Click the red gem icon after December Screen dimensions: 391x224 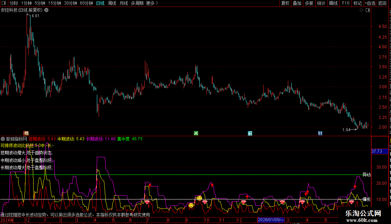[244, 202]
